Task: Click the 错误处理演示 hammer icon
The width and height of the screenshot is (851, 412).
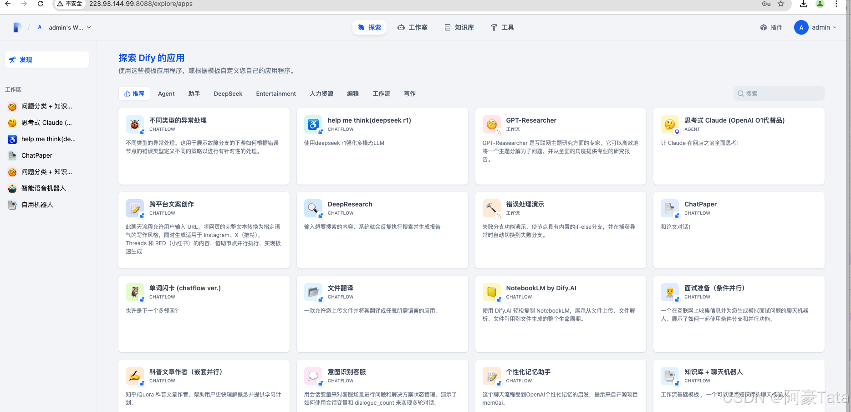Action: click(492, 208)
